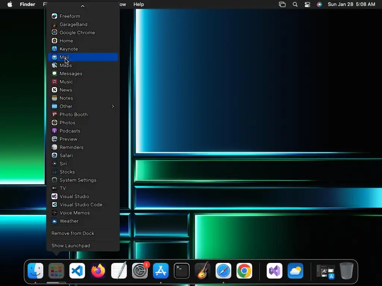This screenshot has height=286, width=382.
Task: Select News from the list
Action: (83, 90)
